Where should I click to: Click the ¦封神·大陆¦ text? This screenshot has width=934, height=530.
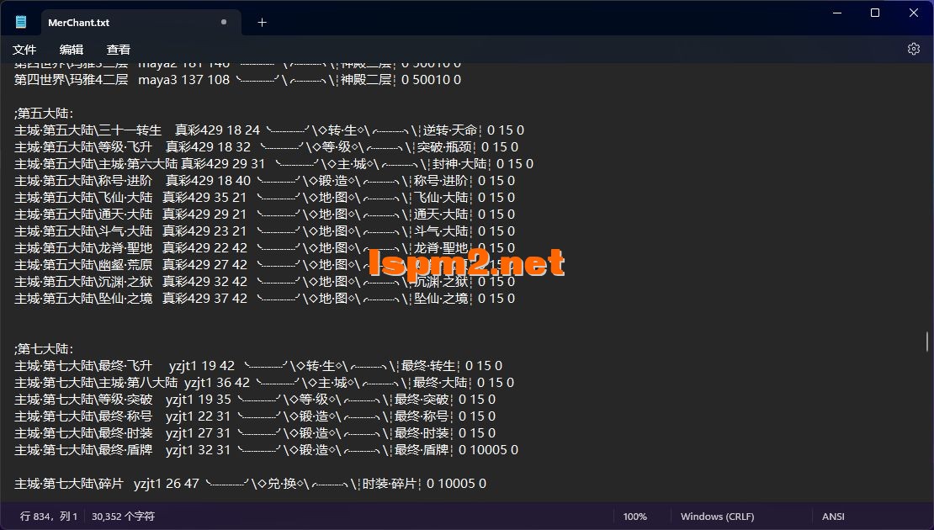click(459, 163)
